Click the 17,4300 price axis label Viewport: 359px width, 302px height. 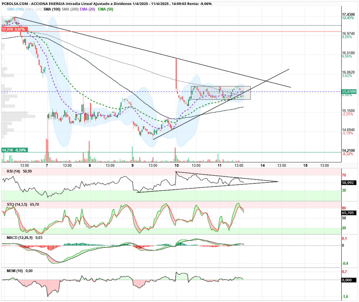(348, 15)
